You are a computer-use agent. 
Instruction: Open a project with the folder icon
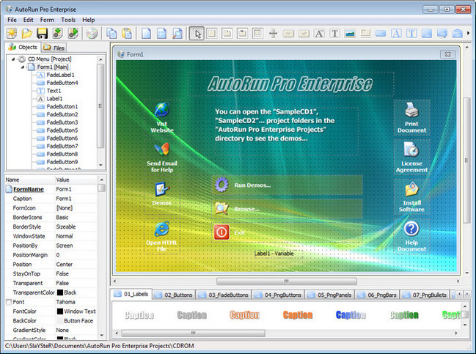(27, 34)
